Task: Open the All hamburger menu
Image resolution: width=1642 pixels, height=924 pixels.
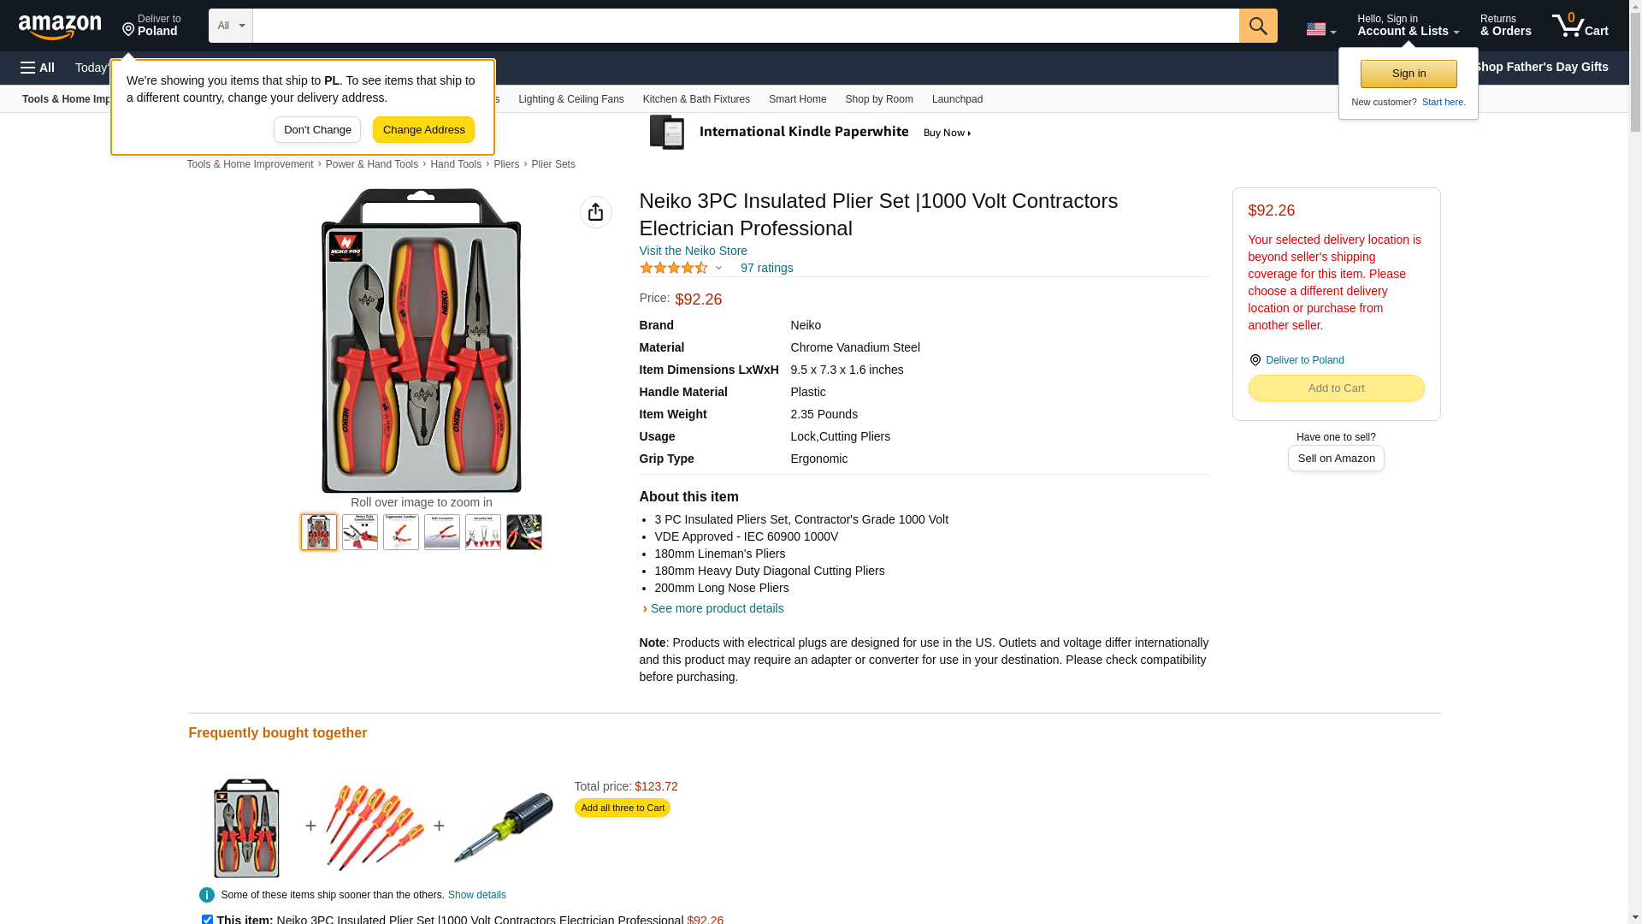Action: click(38, 68)
